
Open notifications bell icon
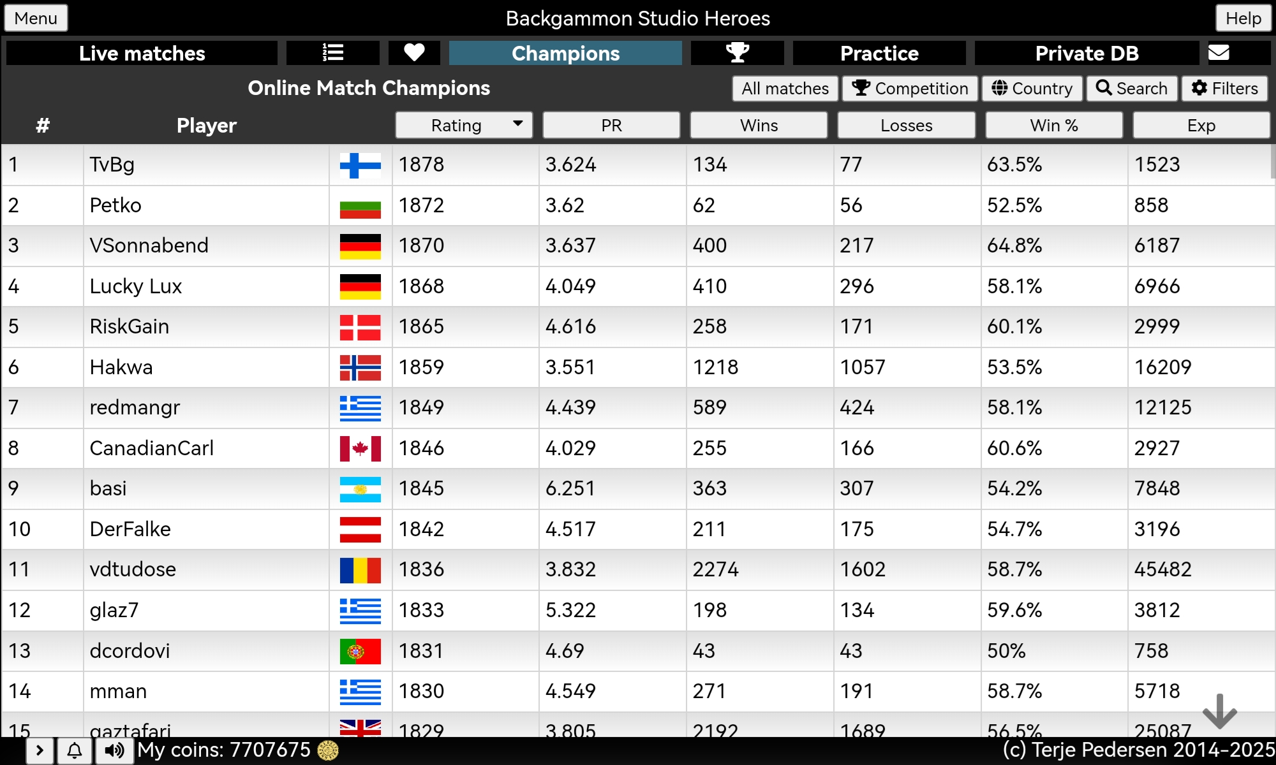tap(75, 750)
